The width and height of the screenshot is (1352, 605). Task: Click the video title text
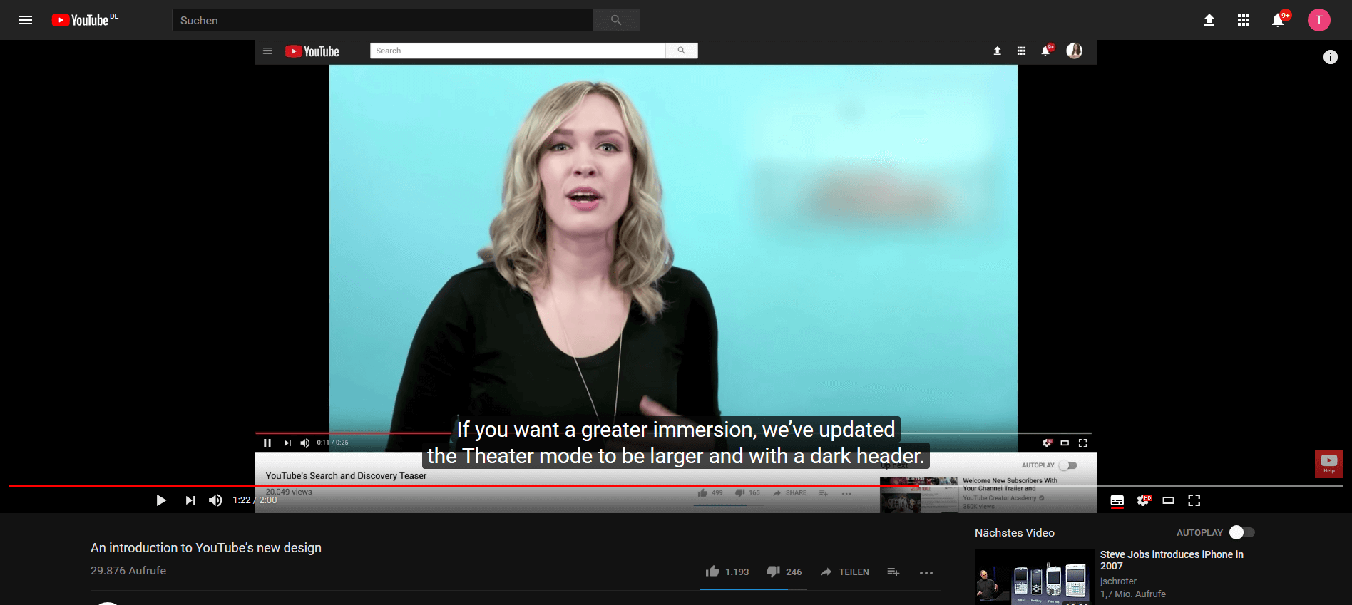[x=206, y=548]
